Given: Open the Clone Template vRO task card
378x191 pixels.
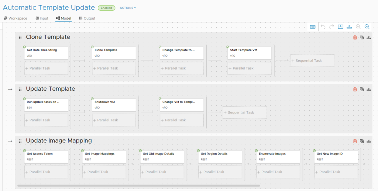Looking at the screenshot, I should click(x=114, y=53).
